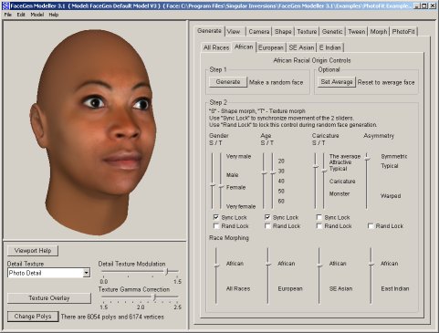Switch to the Genetic tab
Image resolution: width=439 pixels, height=333 pixels.
(x=332, y=32)
